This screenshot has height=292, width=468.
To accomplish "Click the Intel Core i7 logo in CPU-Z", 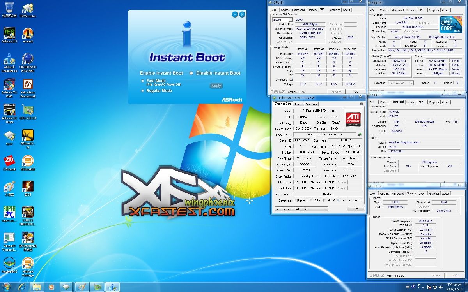I will 450,25.
